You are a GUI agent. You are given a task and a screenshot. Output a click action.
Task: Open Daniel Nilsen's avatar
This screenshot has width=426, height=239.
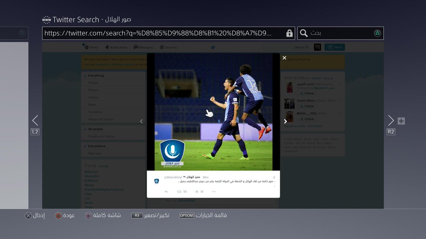click(x=289, y=103)
